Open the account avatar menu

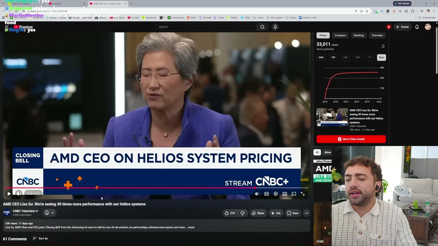click(x=428, y=27)
